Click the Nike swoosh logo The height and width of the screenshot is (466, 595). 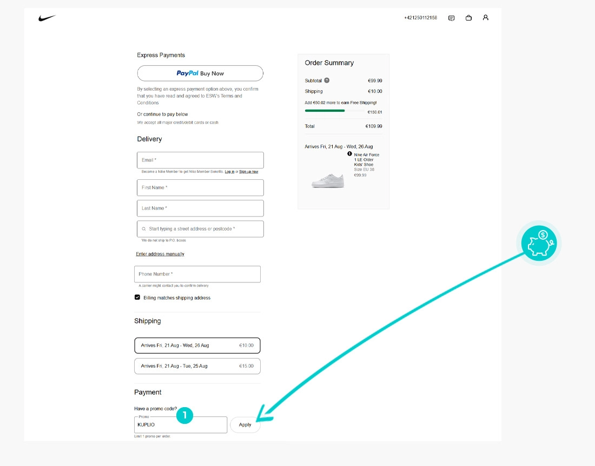[x=47, y=18]
